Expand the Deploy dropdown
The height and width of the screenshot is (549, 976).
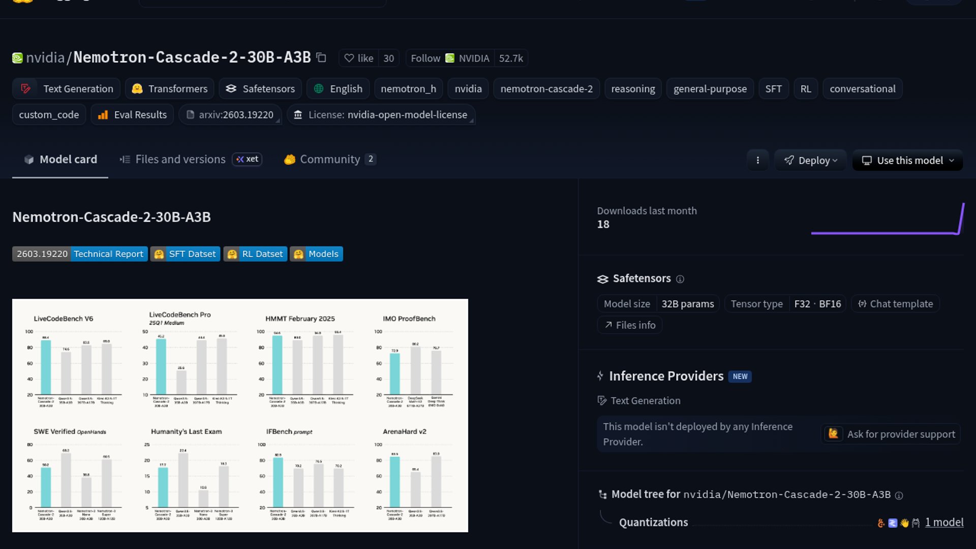coord(810,160)
